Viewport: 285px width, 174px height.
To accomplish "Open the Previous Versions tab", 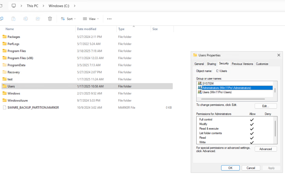I will click(242, 64).
